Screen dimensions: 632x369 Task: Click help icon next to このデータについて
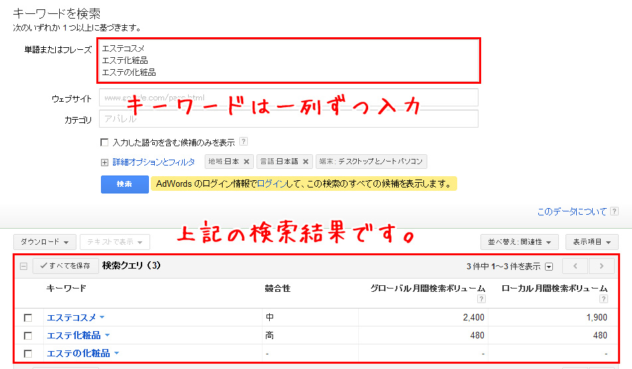coord(615,212)
